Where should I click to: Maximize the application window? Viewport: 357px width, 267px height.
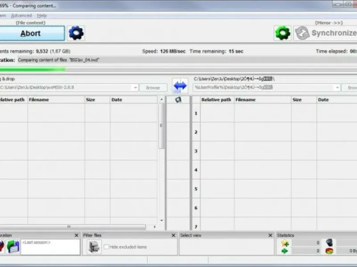coord(349,4)
